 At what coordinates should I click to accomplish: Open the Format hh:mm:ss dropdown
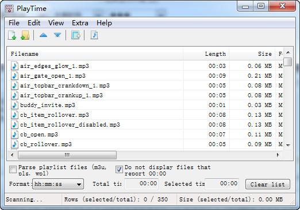pos(58,184)
